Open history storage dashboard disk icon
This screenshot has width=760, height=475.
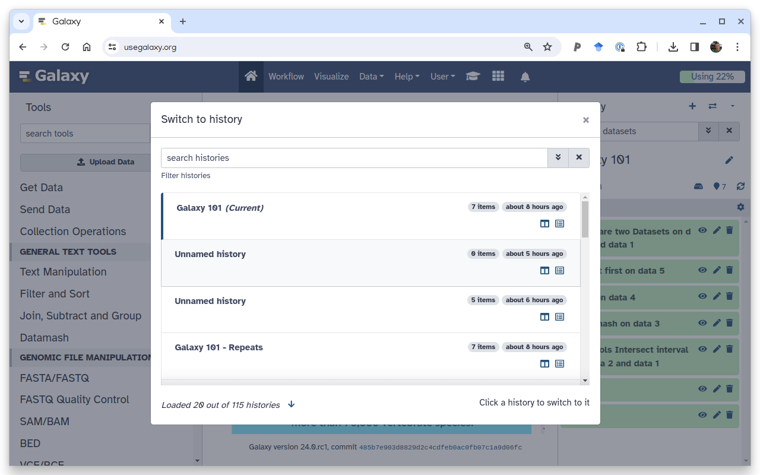(699, 186)
